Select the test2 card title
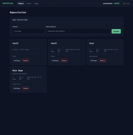Screen dimensions: 133x135 click(54, 43)
